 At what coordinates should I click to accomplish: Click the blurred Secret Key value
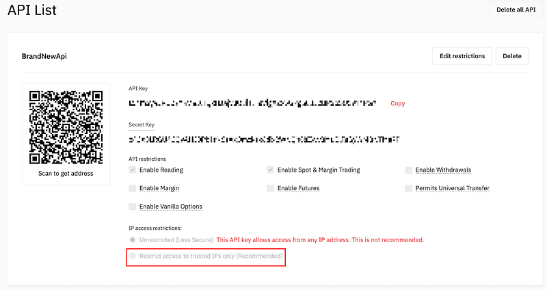264,140
